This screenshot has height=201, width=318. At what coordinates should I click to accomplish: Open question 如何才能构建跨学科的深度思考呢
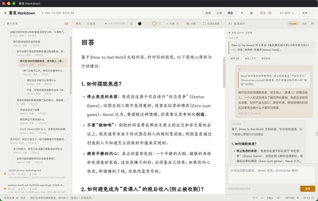(x=41, y=160)
